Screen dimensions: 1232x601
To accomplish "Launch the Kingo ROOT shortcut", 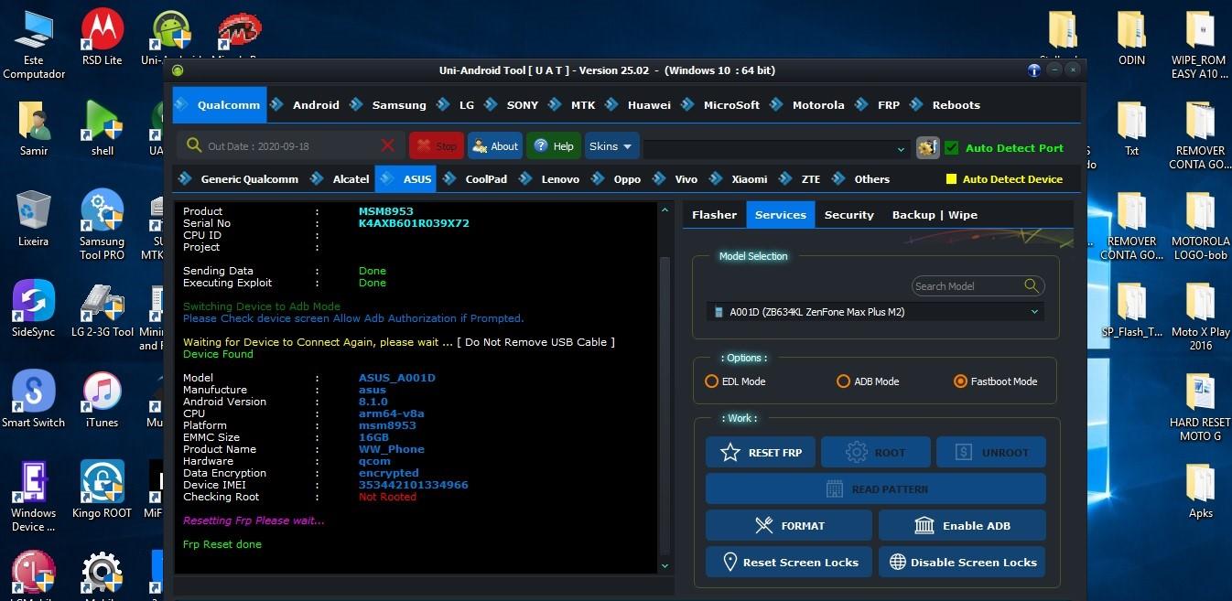I will pyautogui.click(x=103, y=490).
